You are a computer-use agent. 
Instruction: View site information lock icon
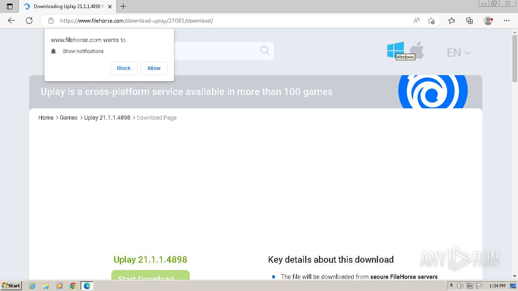[51, 21]
